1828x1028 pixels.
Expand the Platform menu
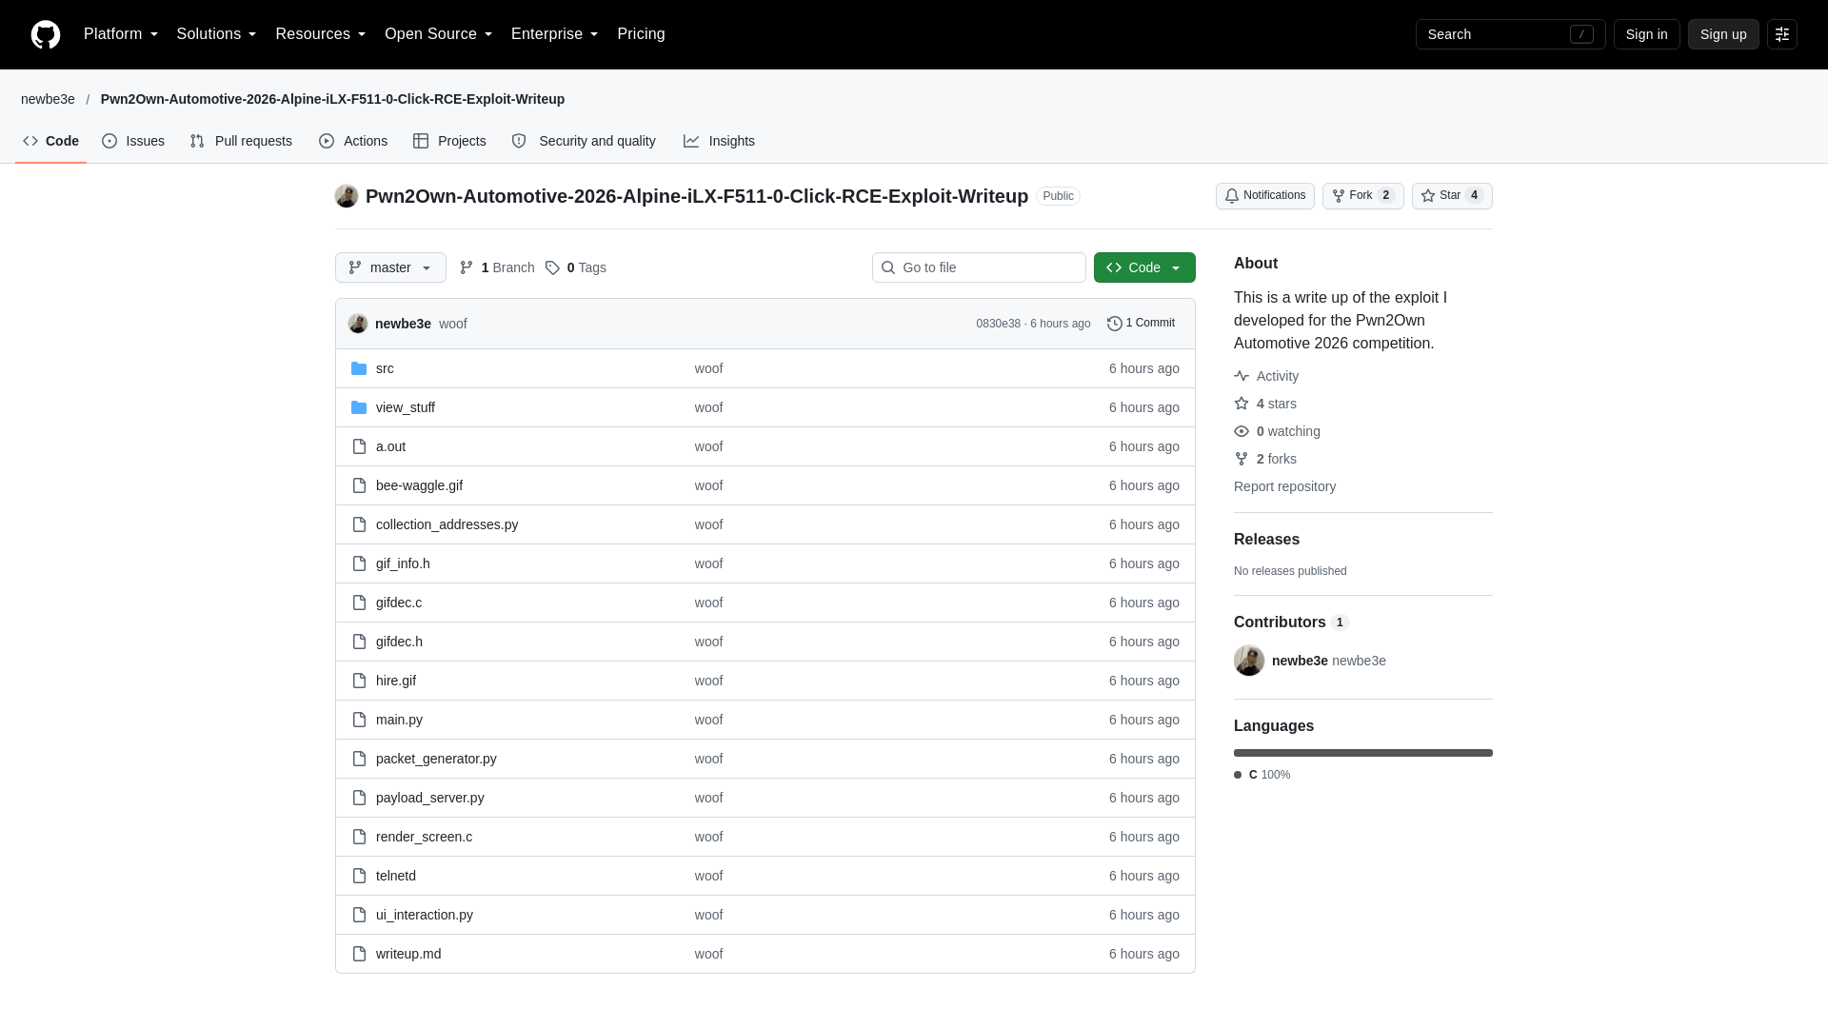point(121,34)
